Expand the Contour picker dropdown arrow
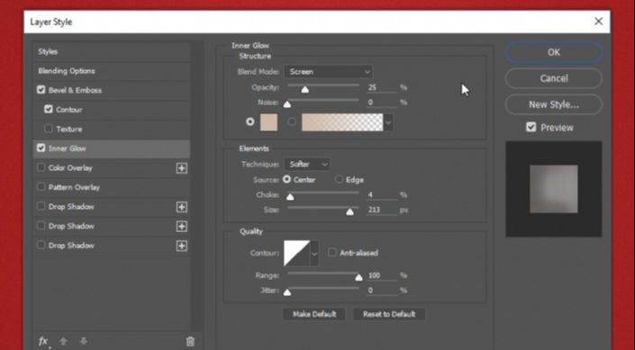The height and width of the screenshot is (350, 635). [x=313, y=254]
